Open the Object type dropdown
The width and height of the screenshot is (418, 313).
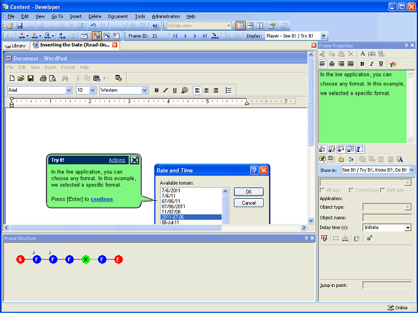tap(408, 207)
